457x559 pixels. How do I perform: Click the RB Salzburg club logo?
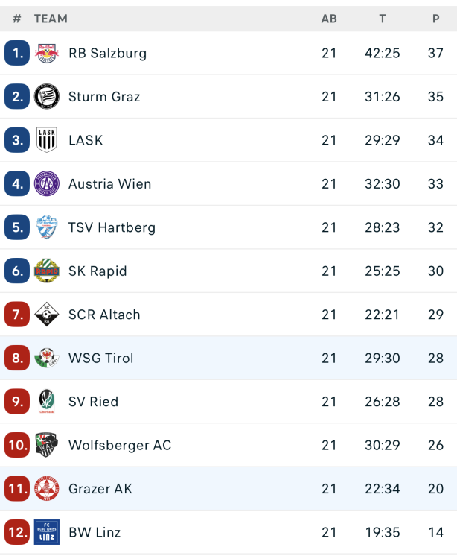click(x=46, y=53)
